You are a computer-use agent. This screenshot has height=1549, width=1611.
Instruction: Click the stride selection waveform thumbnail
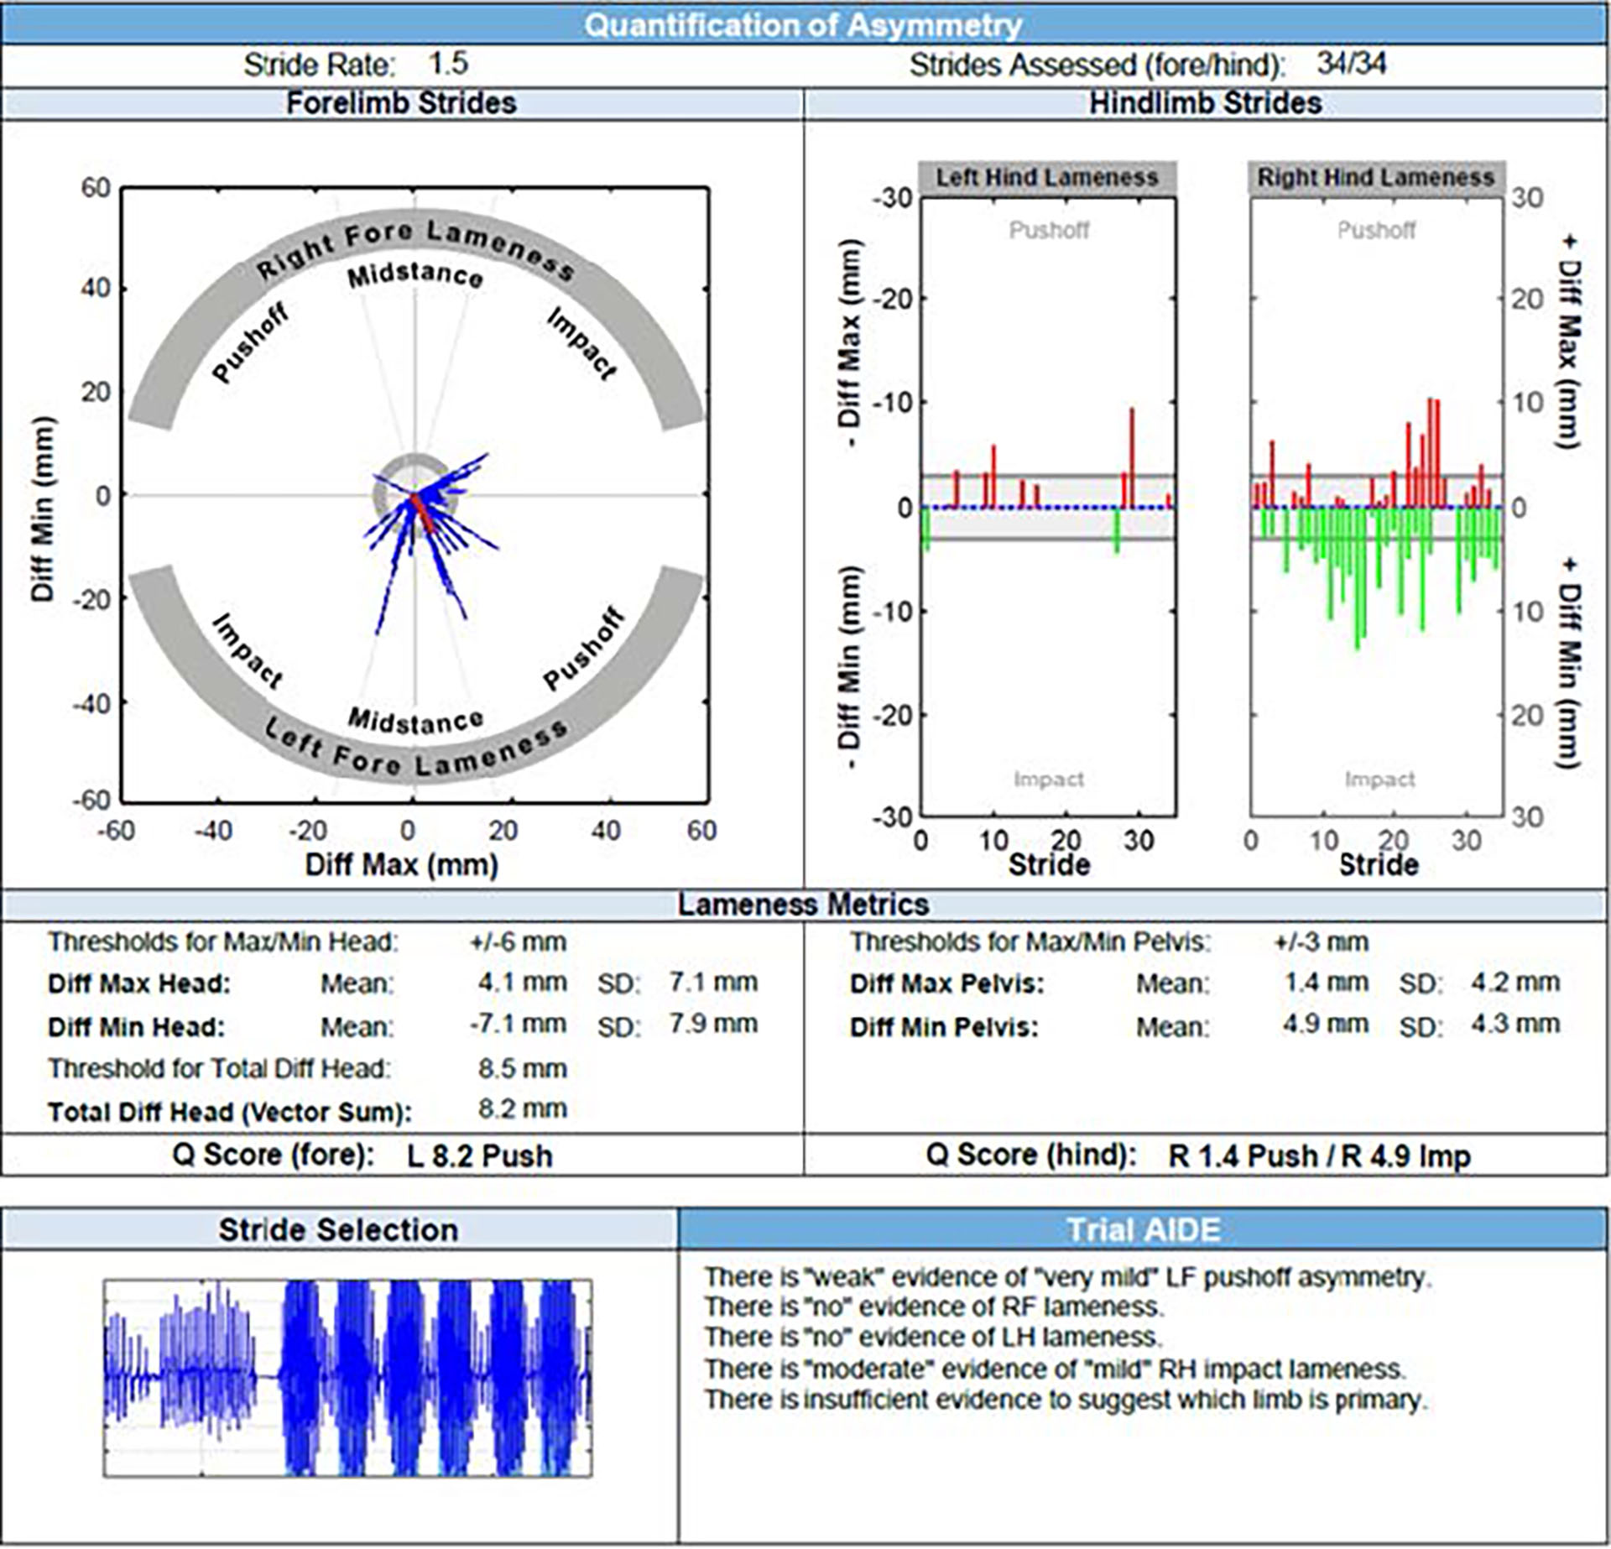(x=347, y=1378)
